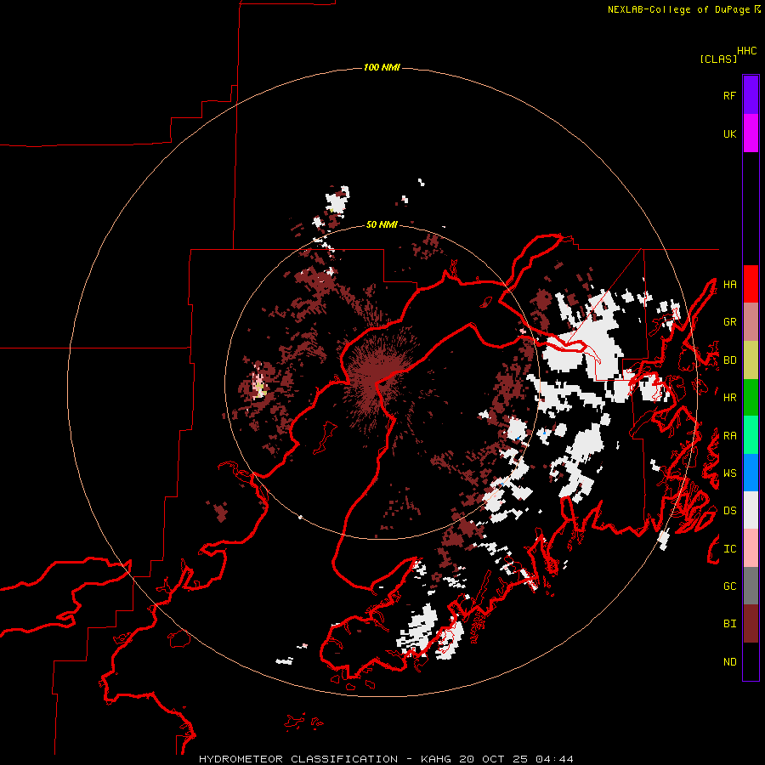Click the HA legend label

729,284
